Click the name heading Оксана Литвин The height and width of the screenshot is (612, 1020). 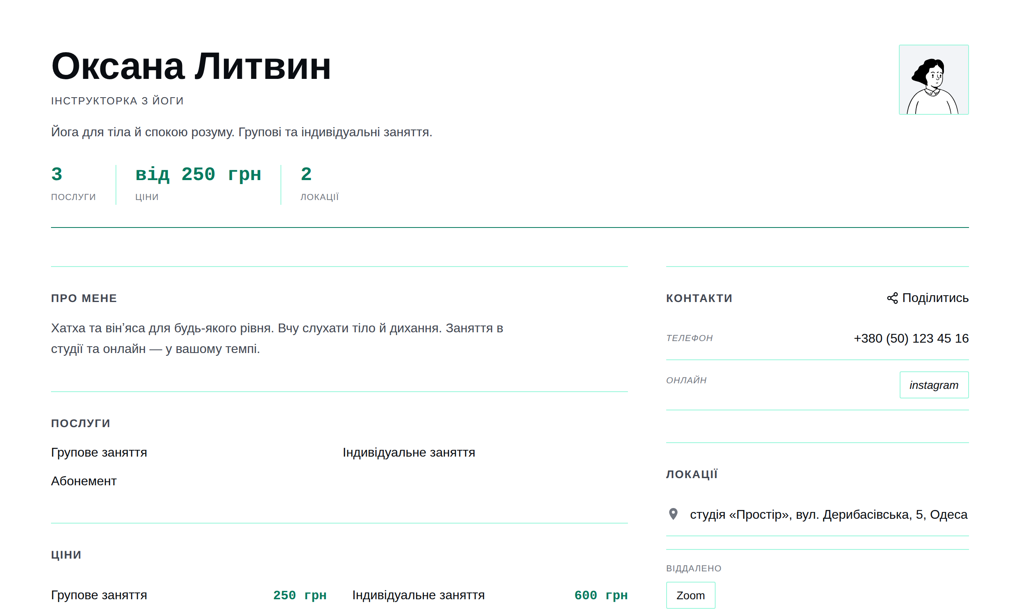(x=191, y=66)
